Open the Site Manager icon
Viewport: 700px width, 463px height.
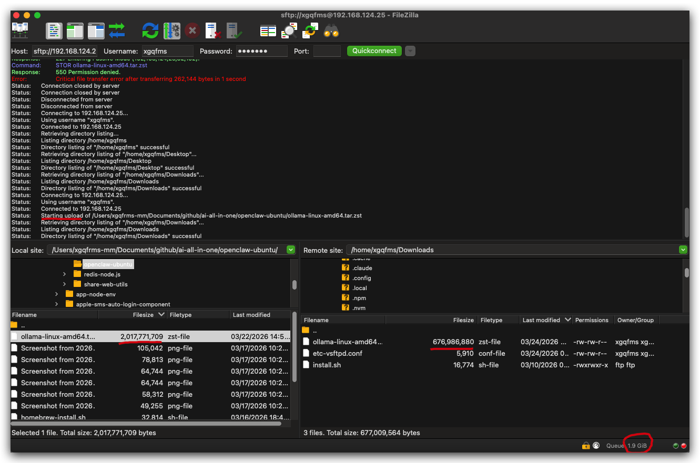pos(20,30)
